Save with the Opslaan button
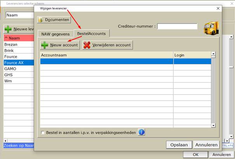235x159 pixels. [x=179, y=145]
